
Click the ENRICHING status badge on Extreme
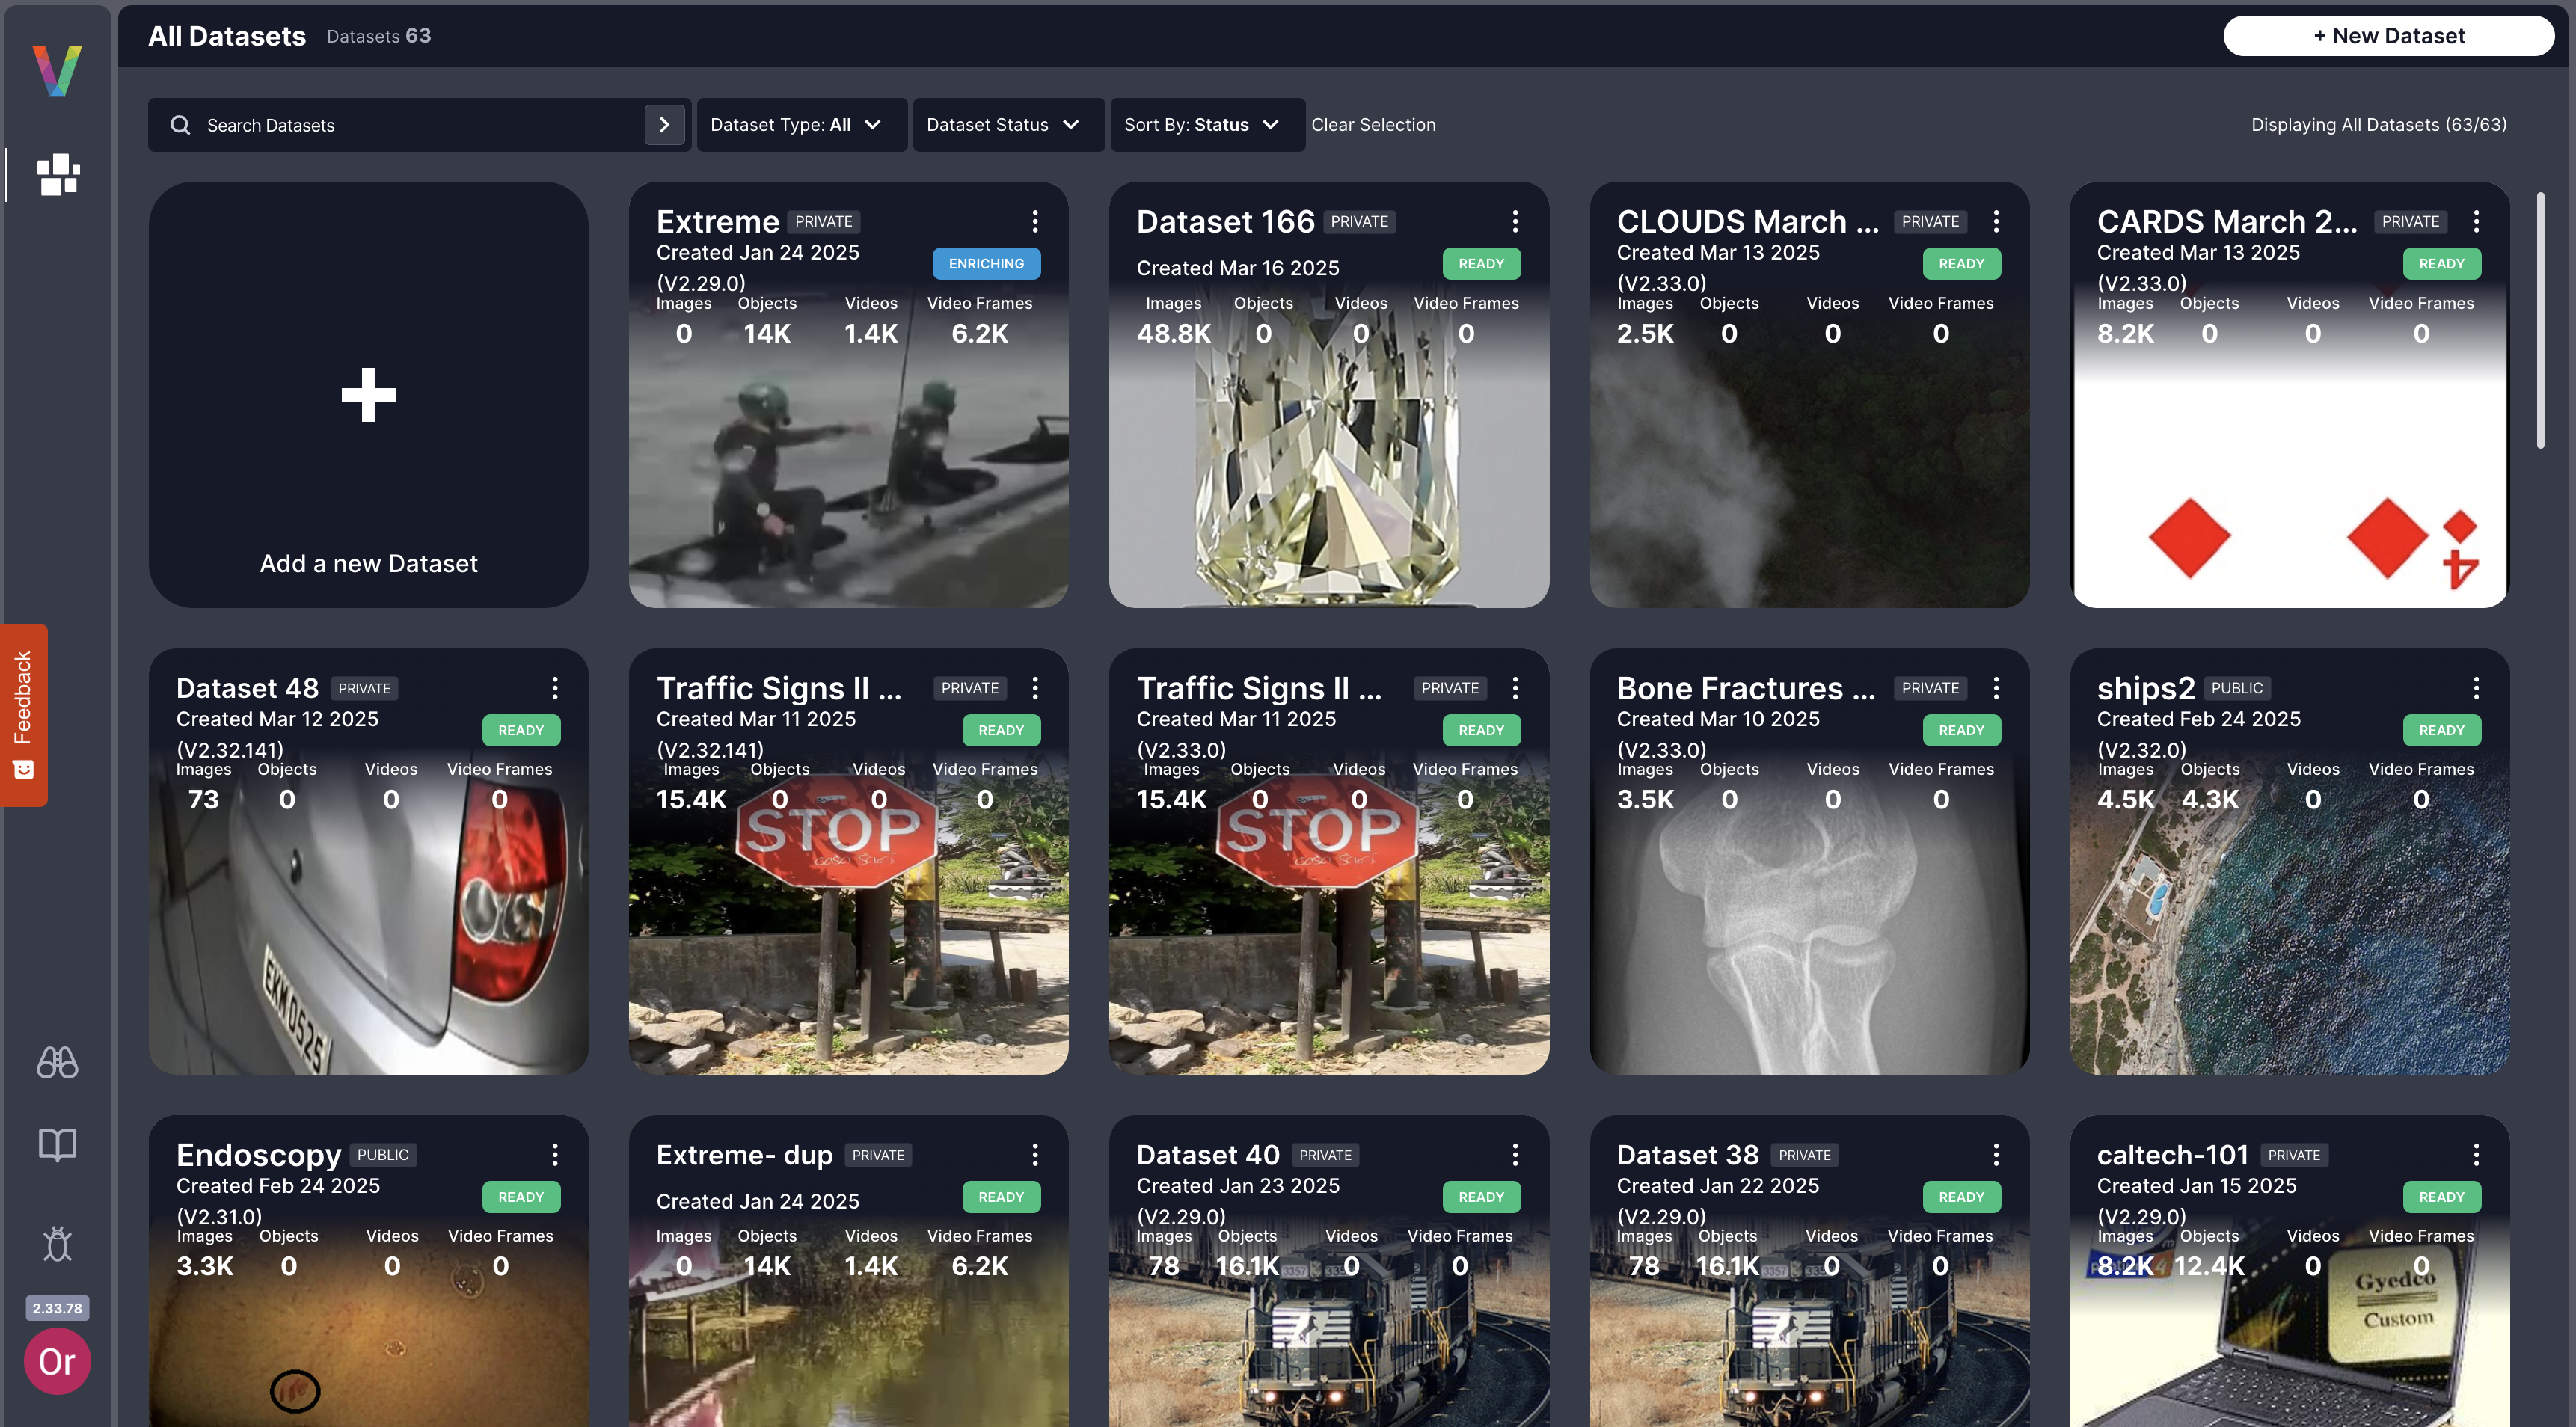pos(986,264)
